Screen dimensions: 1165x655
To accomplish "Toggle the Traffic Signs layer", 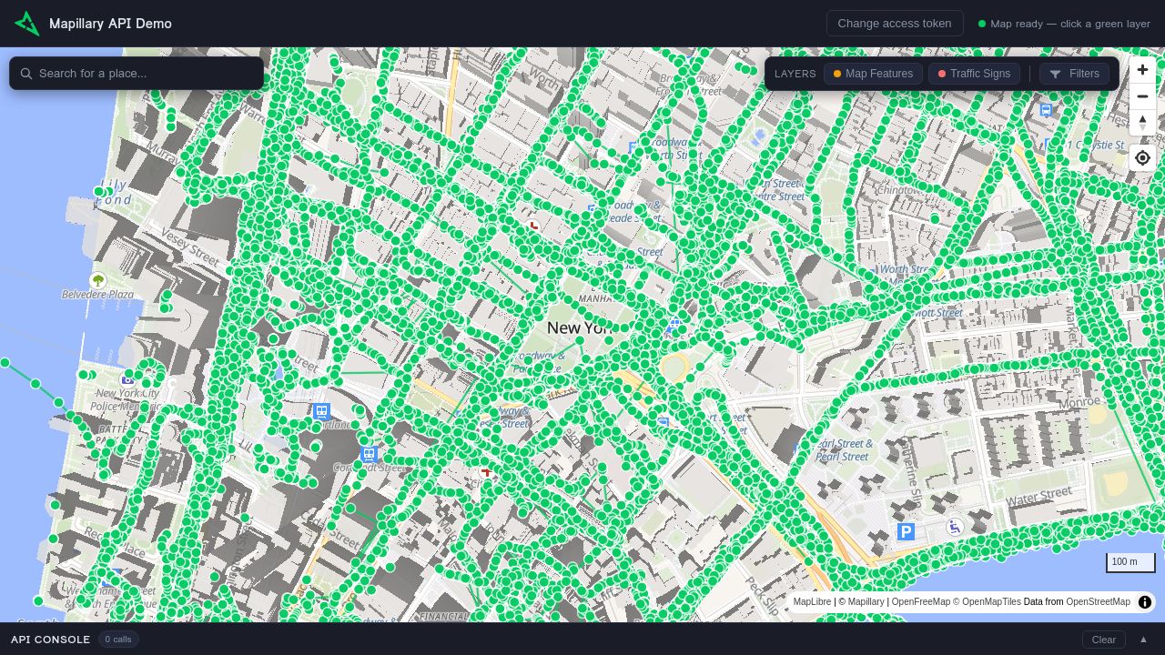I will click(974, 74).
